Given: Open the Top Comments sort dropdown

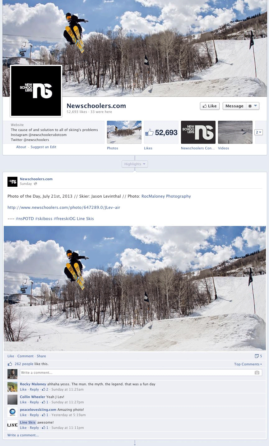Looking at the screenshot, I should (248, 364).
